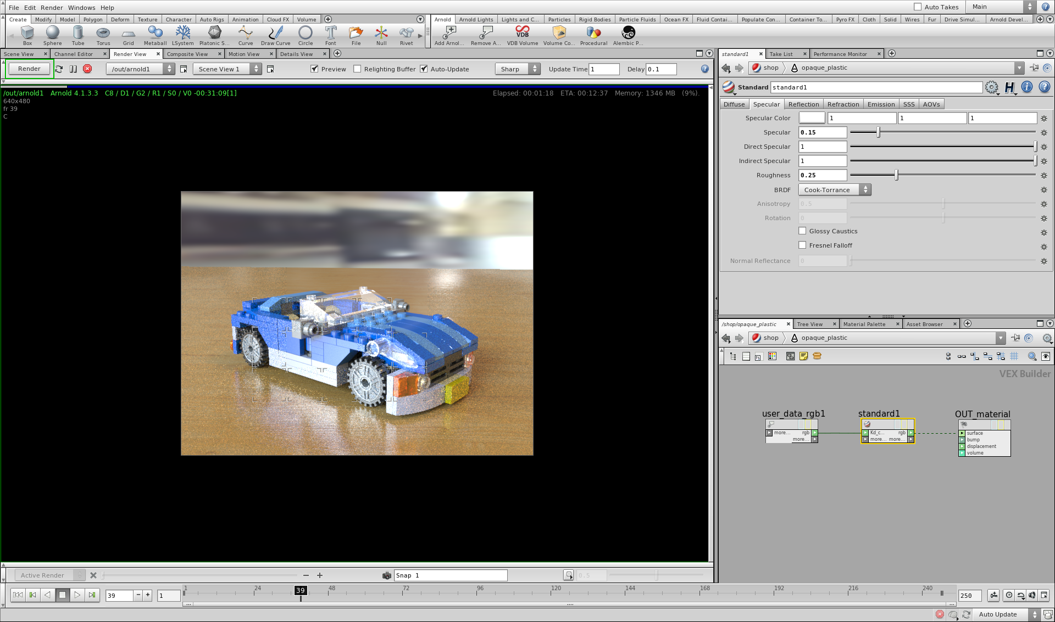This screenshot has height=622, width=1055.
Task: Click the snapshot camera icon
Action: point(386,575)
